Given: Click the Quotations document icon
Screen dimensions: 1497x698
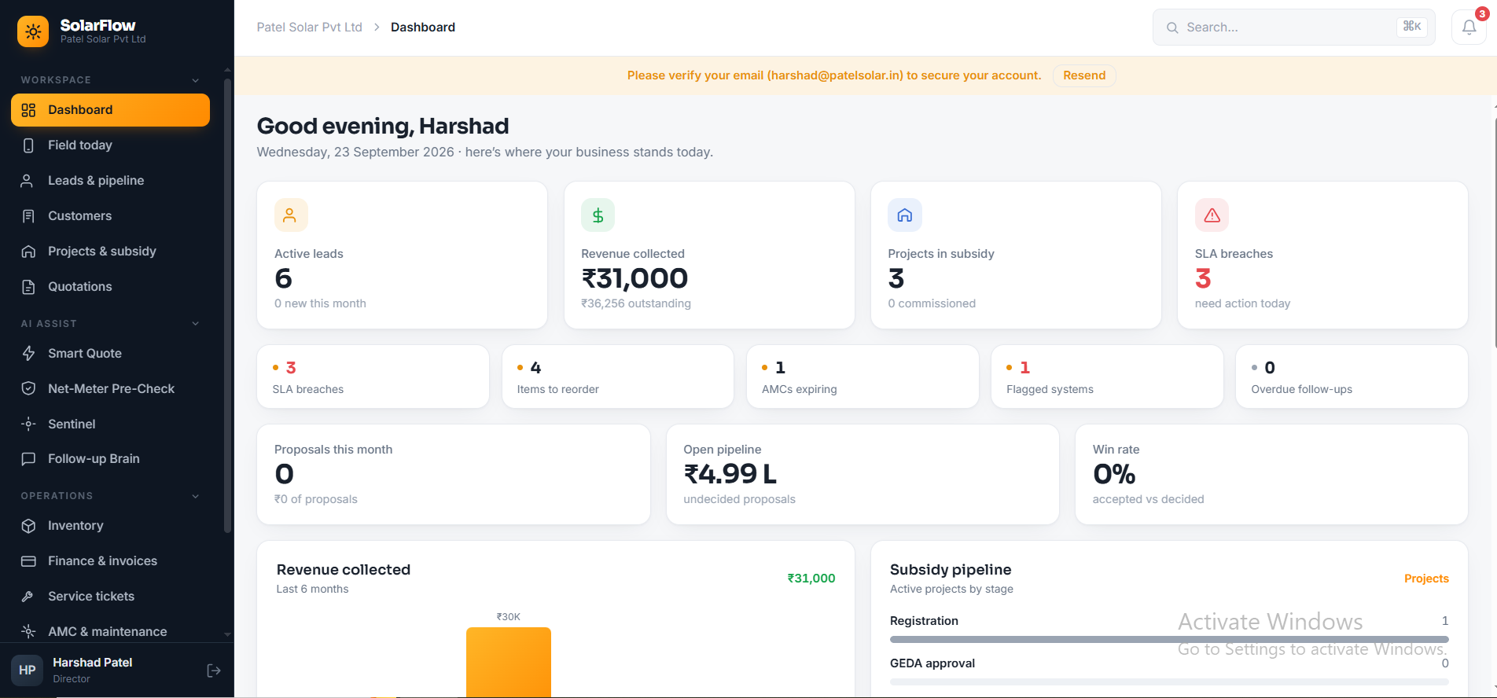Looking at the screenshot, I should (x=28, y=287).
